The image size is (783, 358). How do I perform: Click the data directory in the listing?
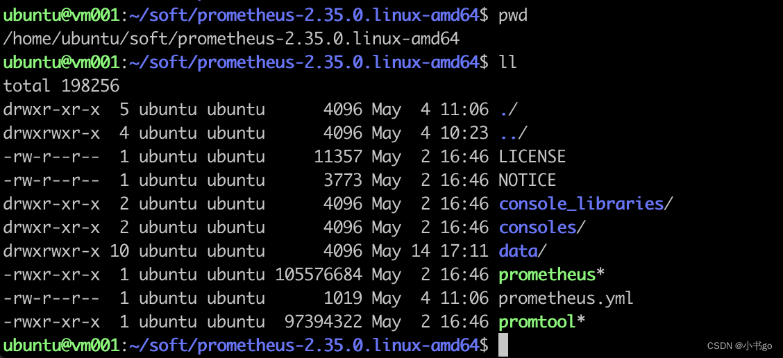tap(519, 251)
